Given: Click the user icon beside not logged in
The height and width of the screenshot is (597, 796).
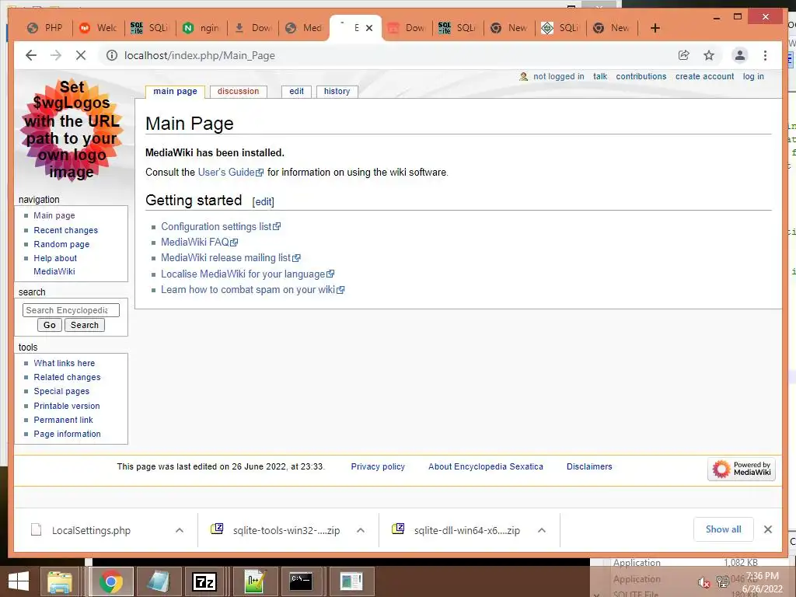Looking at the screenshot, I should coord(523,77).
